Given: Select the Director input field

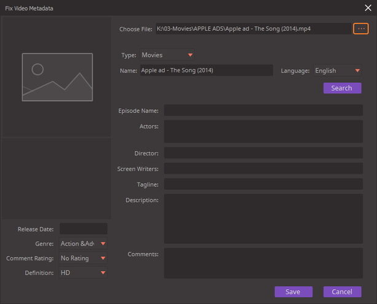Looking at the screenshot, I should pos(263,153).
